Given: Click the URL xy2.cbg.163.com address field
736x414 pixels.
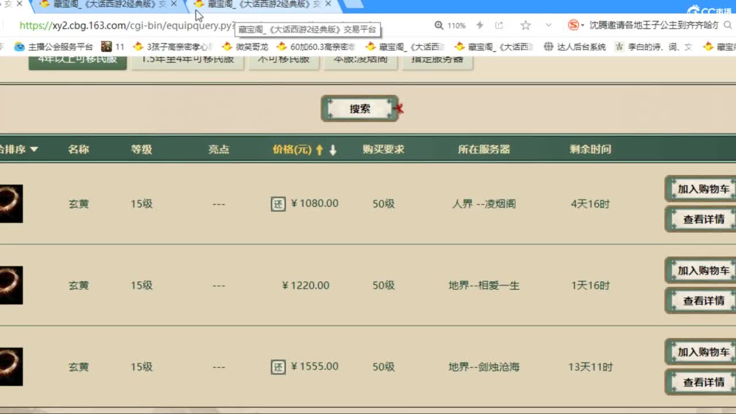Looking at the screenshot, I should [x=126, y=26].
